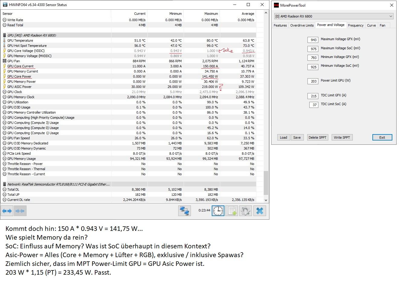The width and height of the screenshot is (399, 281).
Task: Focus the Maximum Voltage SoC (mV) field
Action: coord(313,49)
